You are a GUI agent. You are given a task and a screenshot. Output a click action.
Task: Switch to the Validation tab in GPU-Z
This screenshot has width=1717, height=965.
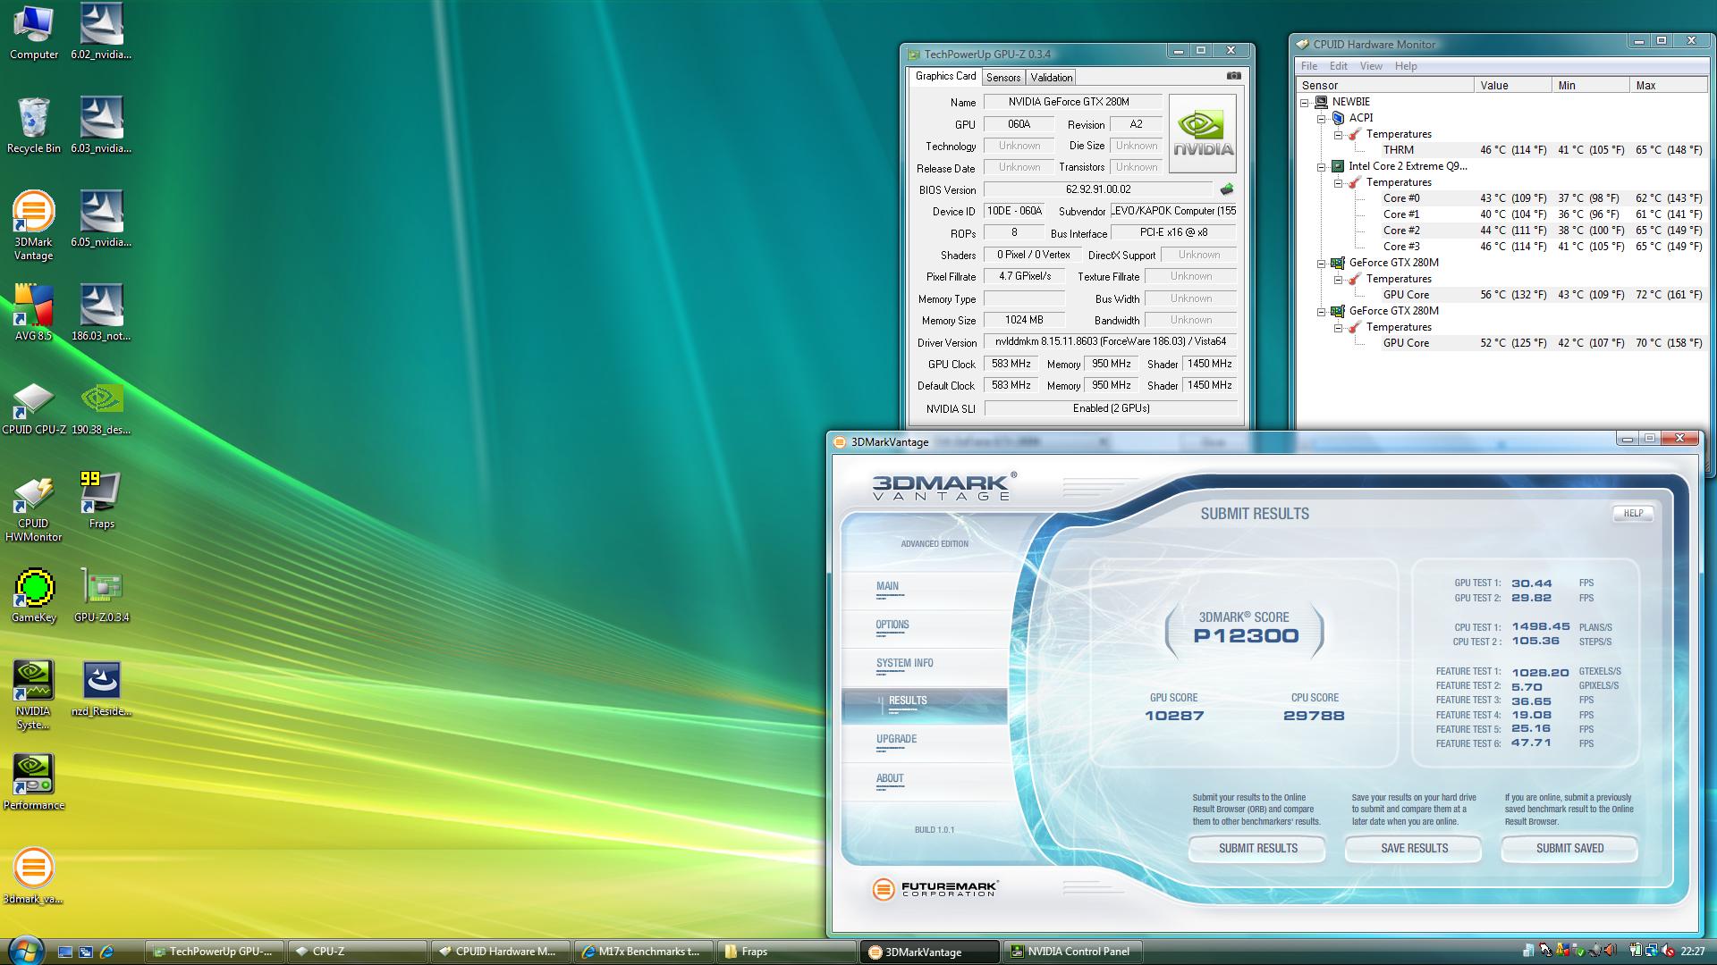click(1051, 78)
